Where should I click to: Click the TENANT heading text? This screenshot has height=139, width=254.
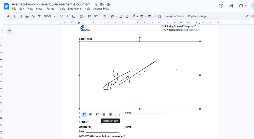pos(84,122)
